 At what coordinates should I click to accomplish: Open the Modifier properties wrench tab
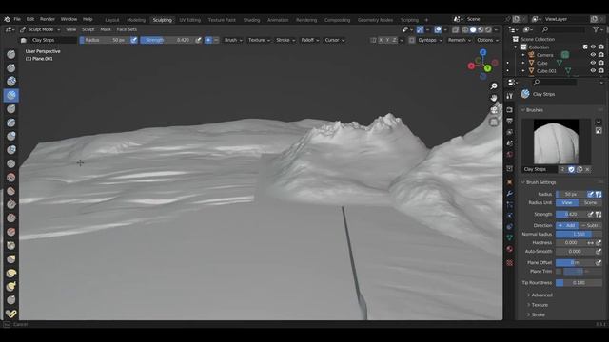(510, 194)
